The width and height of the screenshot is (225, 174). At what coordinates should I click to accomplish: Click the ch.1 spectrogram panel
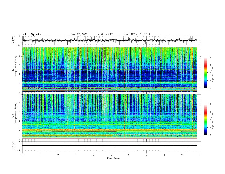tap(110, 69)
